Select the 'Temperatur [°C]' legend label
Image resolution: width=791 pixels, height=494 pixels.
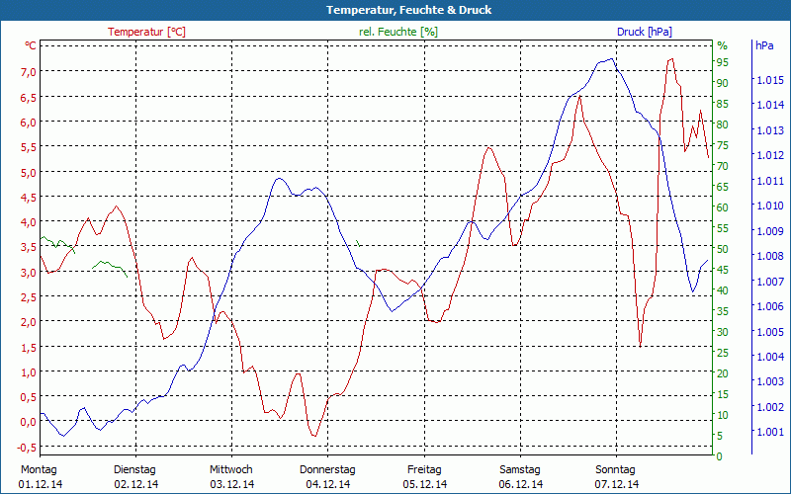pyautogui.click(x=146, y=32)
